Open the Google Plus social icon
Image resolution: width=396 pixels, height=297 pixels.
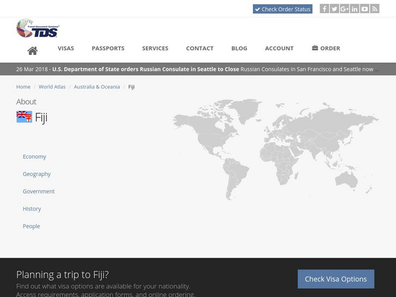[345, 9]
